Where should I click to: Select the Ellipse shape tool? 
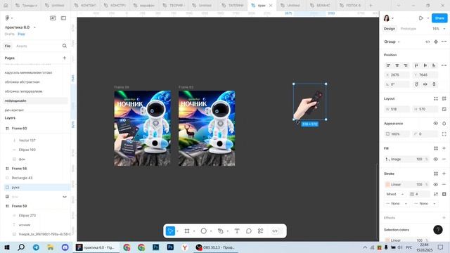point(203,231)
